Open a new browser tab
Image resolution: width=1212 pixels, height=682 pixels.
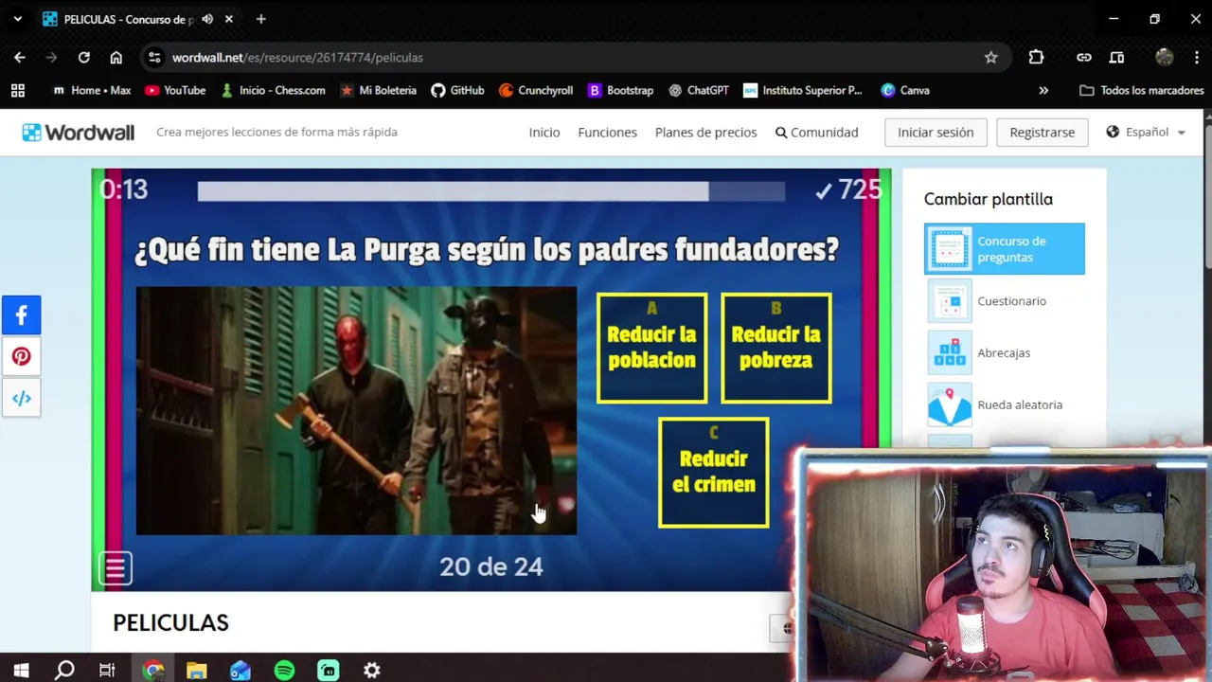pyautogui.click(x=260, y=19)
